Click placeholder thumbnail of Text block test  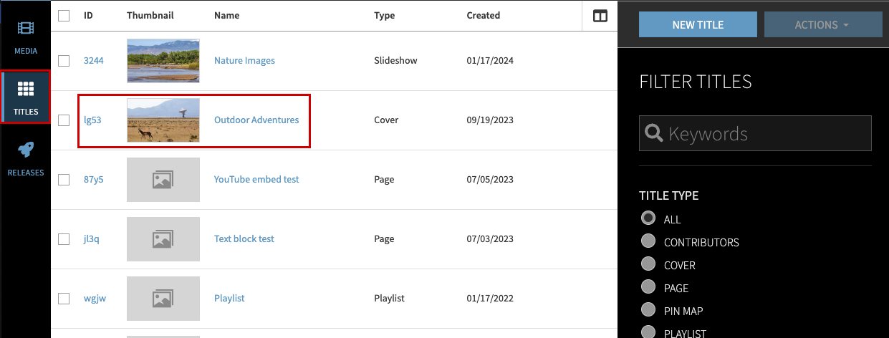[x=163, y=238]
